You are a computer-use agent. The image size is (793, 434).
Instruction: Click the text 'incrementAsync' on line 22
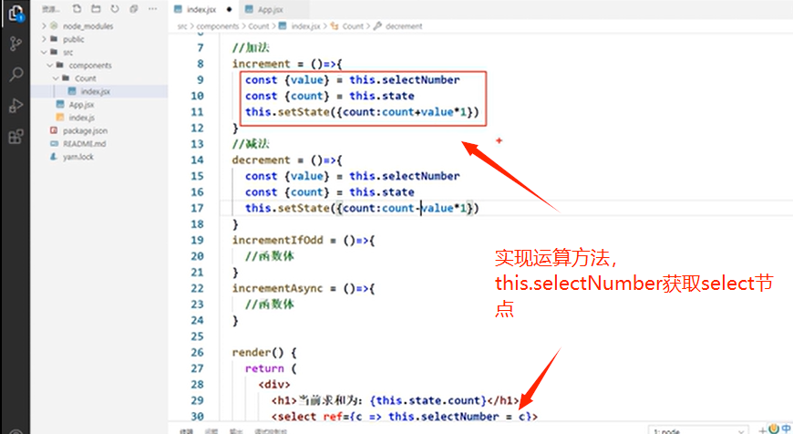coord(277,288)
